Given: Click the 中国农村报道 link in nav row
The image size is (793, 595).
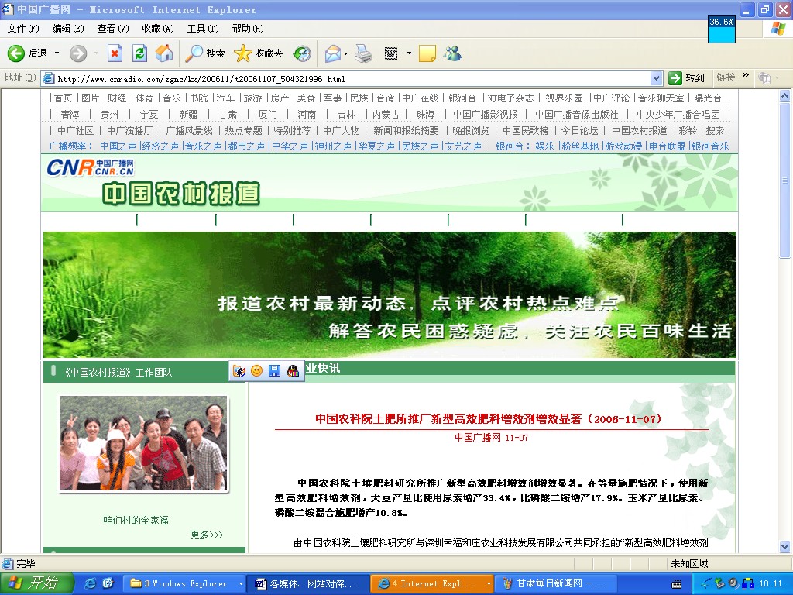Looking at the screenshot, I should 639,130.
